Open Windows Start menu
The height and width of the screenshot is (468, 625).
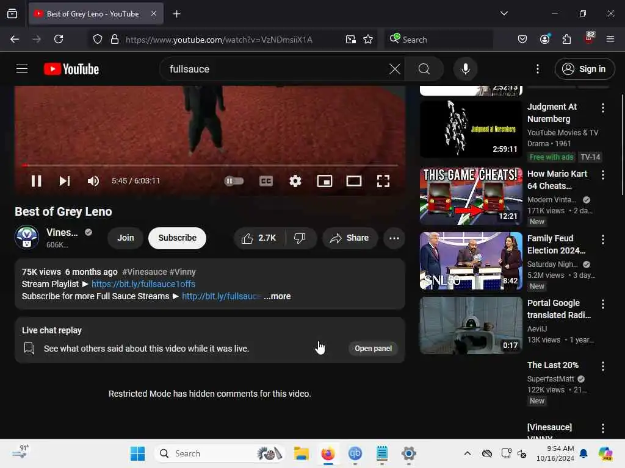137,453
